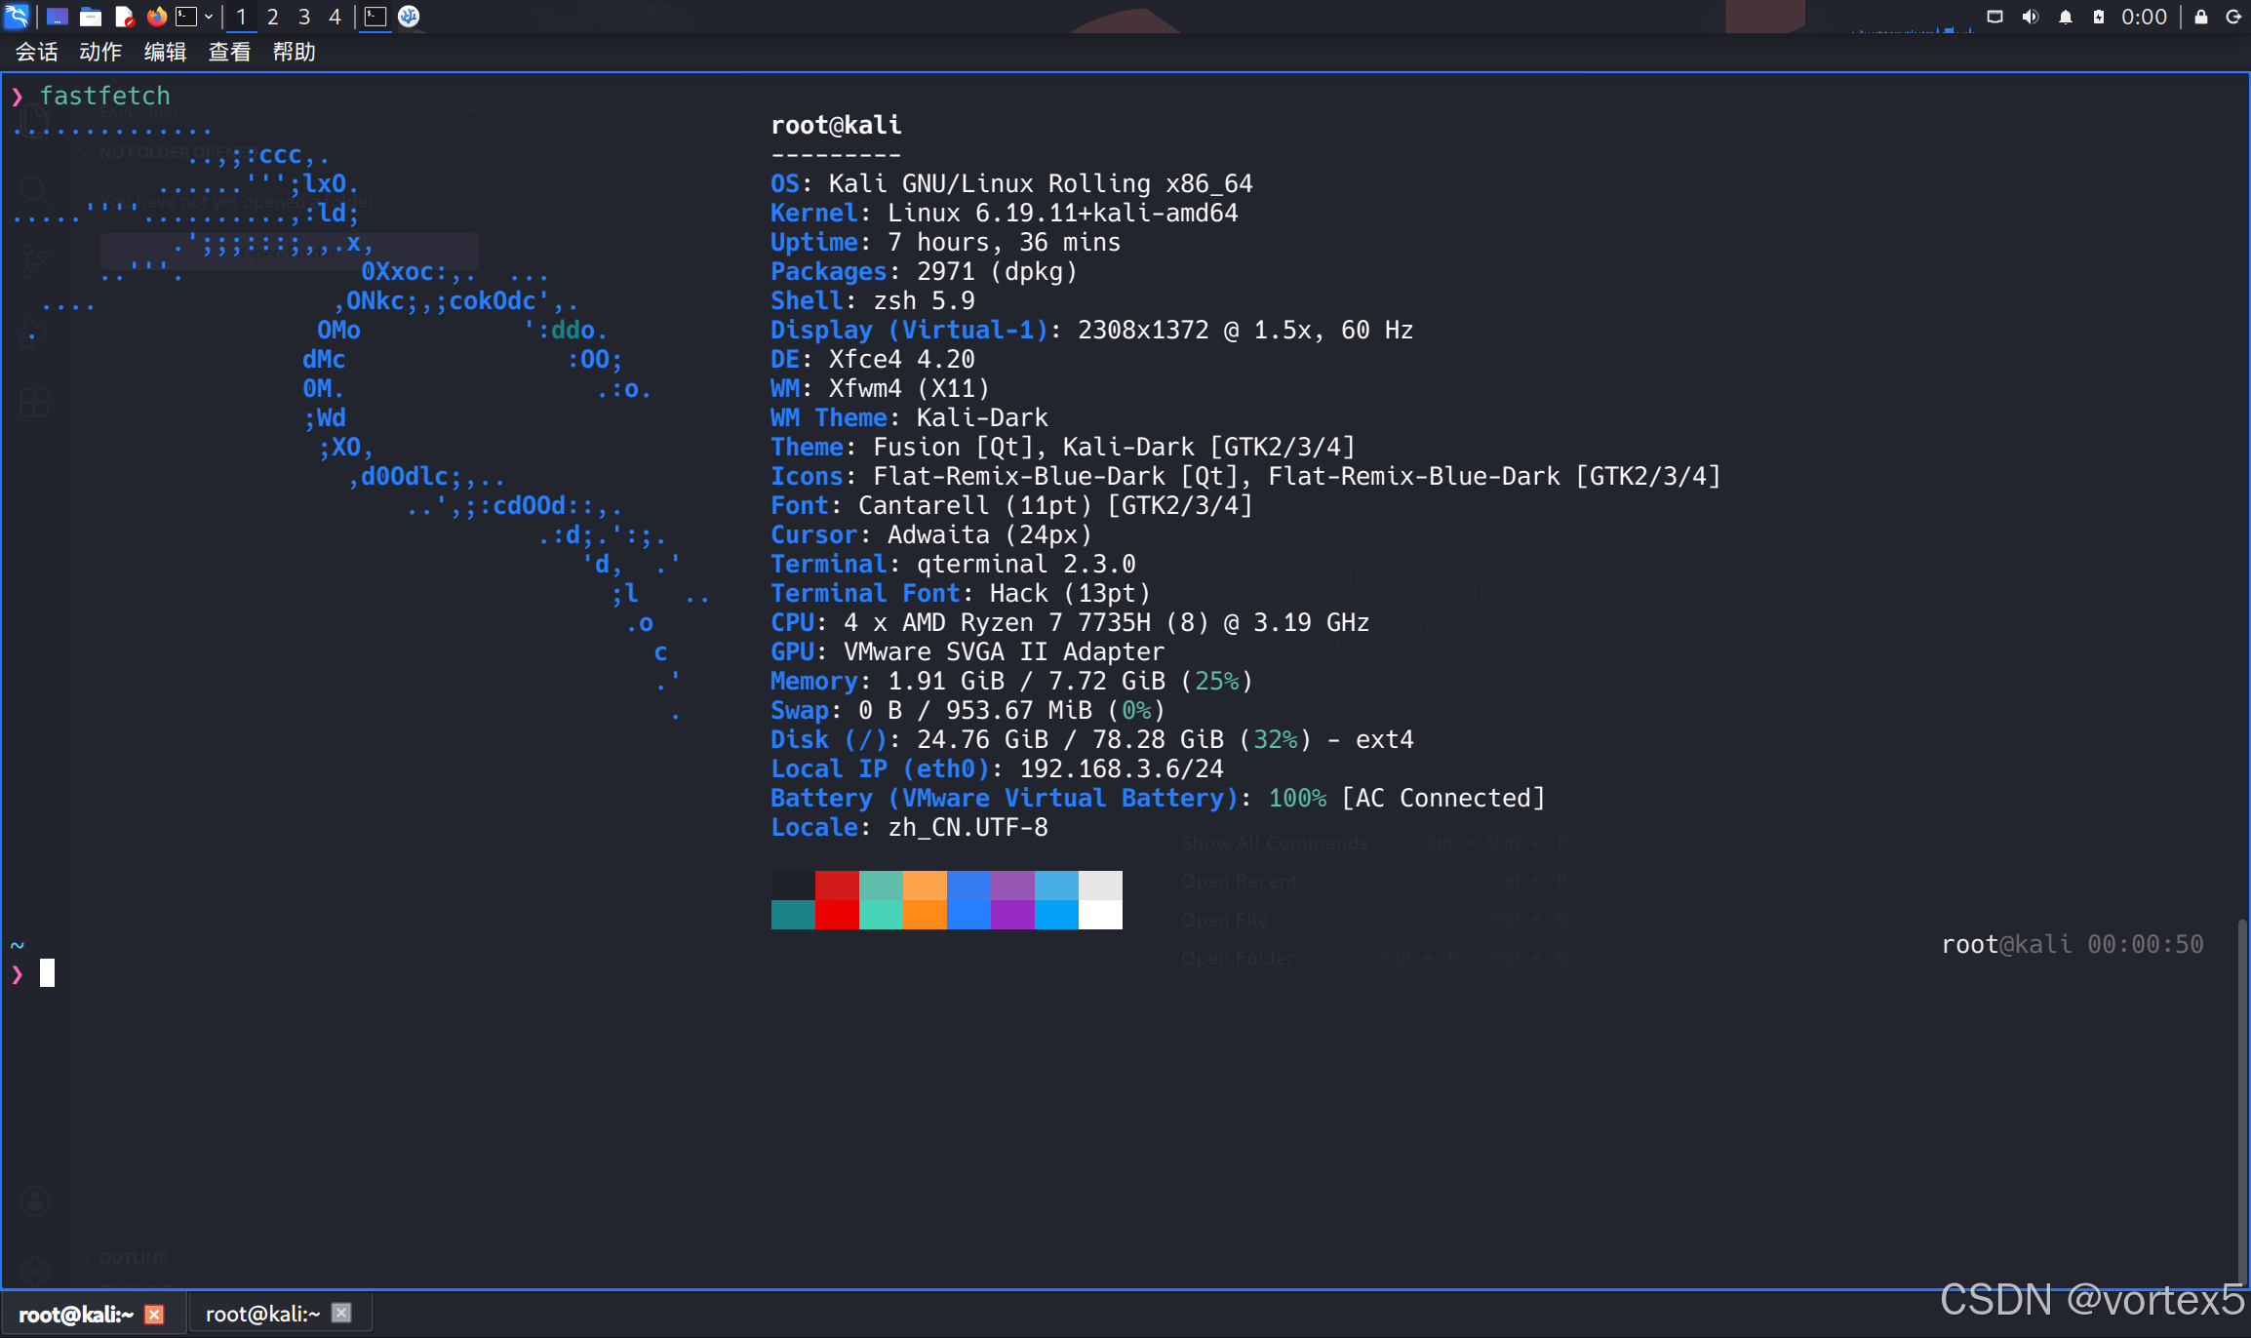Open the 编辑 menu
This screenshot has width=2251, height=1338.
pos(165,52)
